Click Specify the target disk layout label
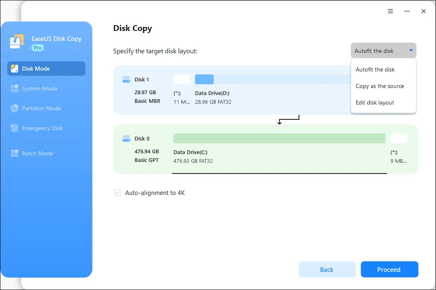This screenshot has width=436, height=290. point(155,51)
